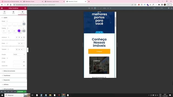Click the Padding top input field

coord(4,31)
